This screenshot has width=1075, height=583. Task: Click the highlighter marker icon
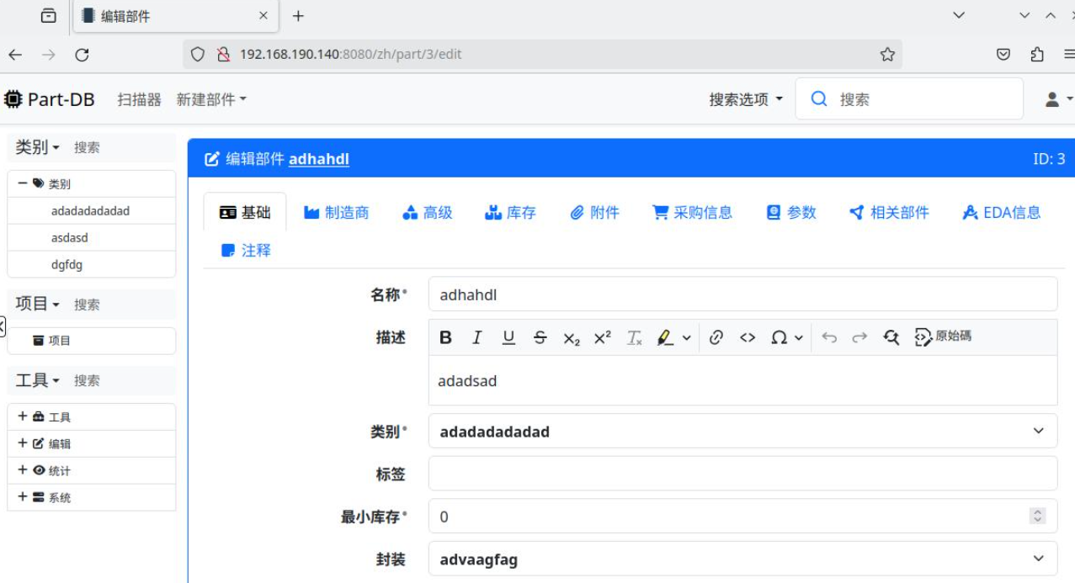point(665,337)
